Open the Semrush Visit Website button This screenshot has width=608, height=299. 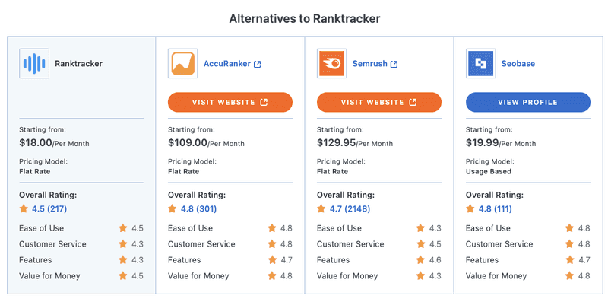point(379,102)
